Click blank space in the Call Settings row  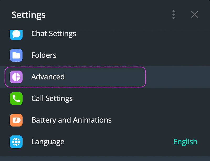(136, 99)
